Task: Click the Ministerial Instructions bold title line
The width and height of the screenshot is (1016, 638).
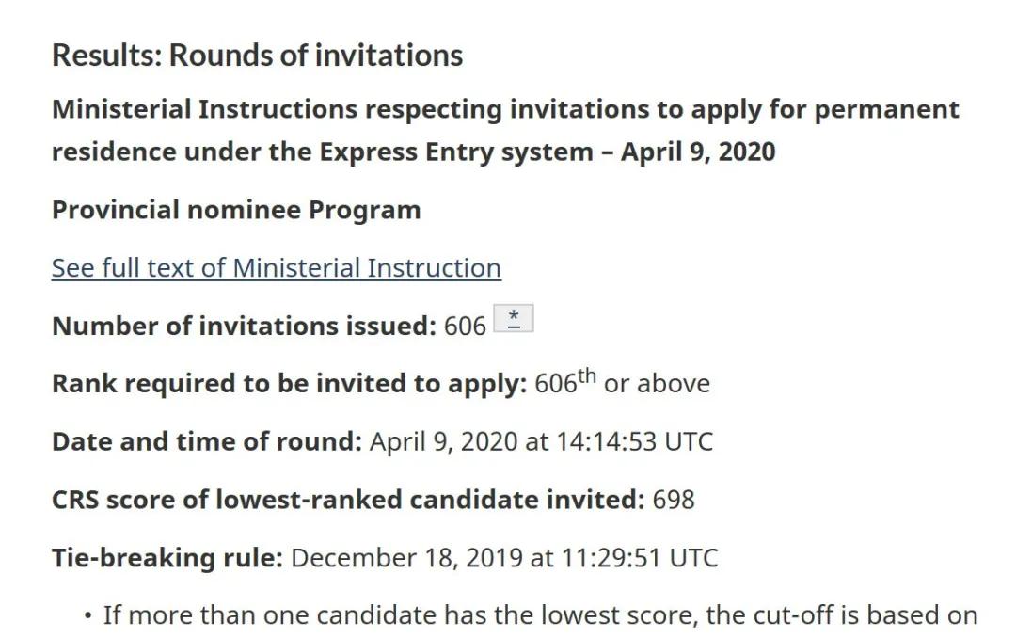Action: (505, 109)
